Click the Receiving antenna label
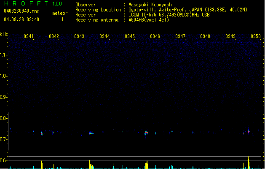The height and width of the screenshot is (169, 265). tap(97, 20)
